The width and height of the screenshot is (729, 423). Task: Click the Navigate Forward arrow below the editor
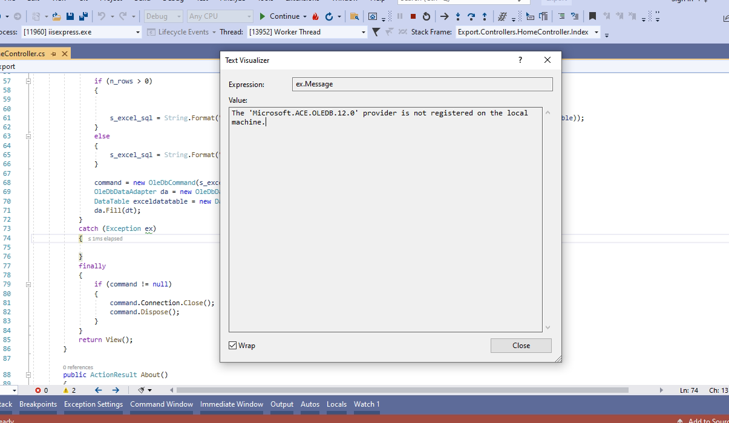coord(116,390)
